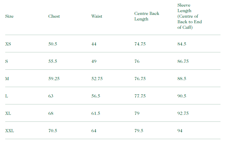Click the XS centre back value 74.75
The image size is (225, 144).
140,44
